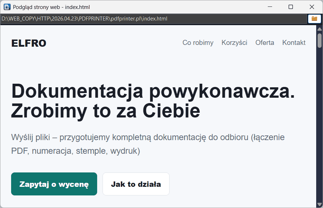
Task: Maximize the preview window
Action: [291, 7]
